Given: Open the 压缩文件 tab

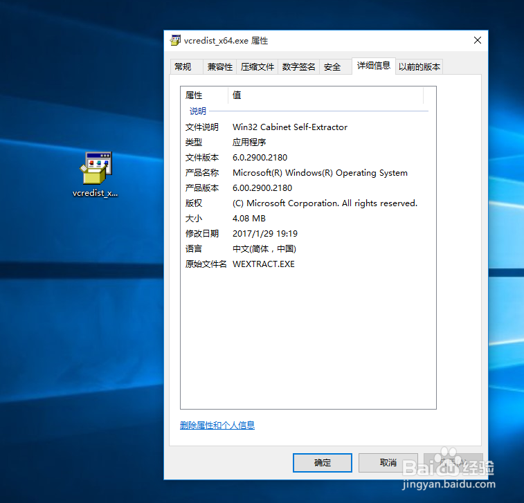Looking at the screenshot, I should pos(257,67).
